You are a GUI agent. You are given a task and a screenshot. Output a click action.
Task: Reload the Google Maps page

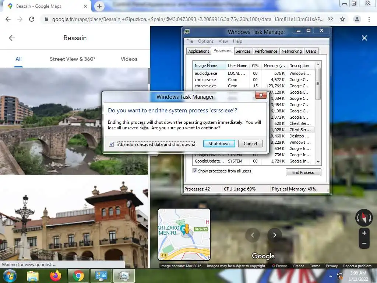click(32, 19)
